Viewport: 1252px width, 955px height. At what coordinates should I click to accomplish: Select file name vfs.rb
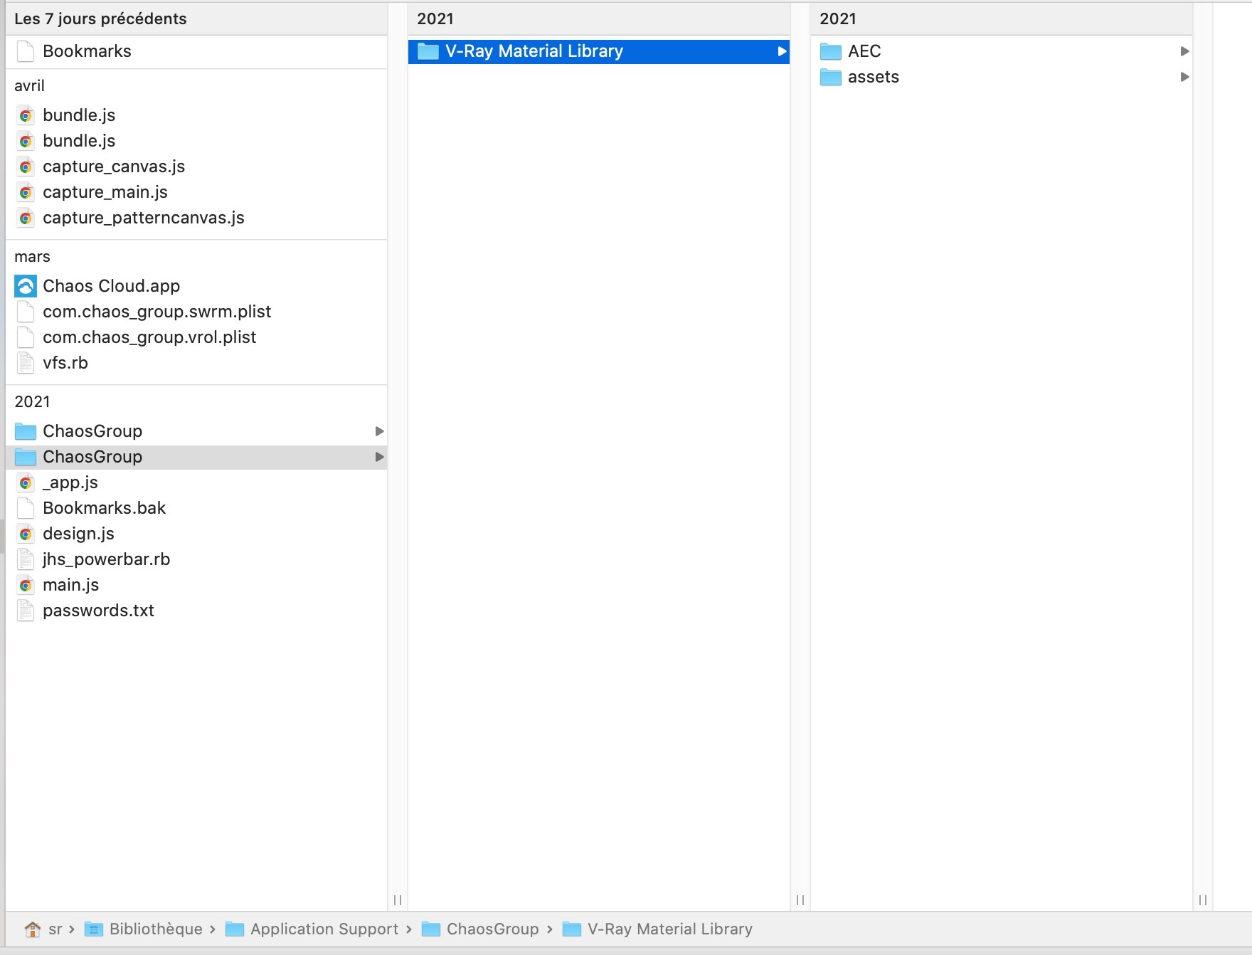(x=65, y=363)
